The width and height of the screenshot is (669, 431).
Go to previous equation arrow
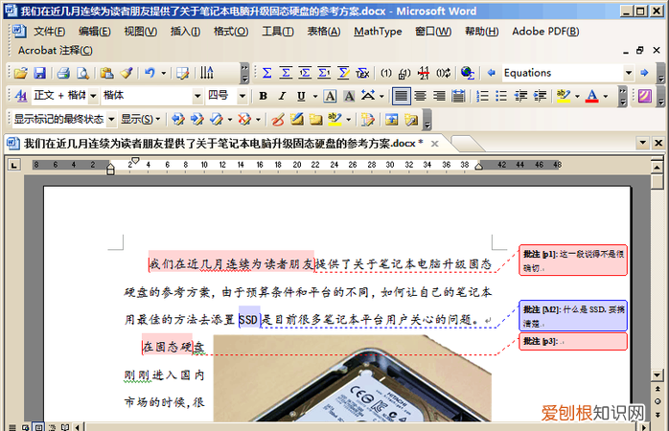tap(491, 73)
